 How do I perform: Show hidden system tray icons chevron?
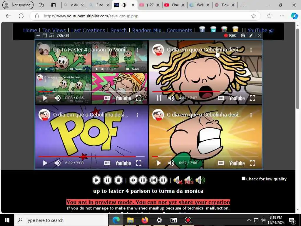point(249,220)
